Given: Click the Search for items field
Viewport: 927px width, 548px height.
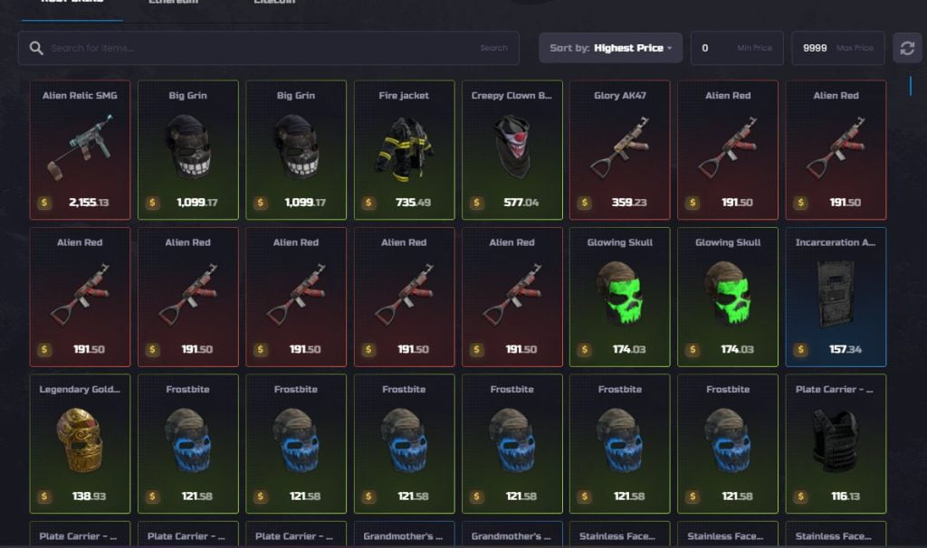Looking at the screenshot, I should pos(260,48).
